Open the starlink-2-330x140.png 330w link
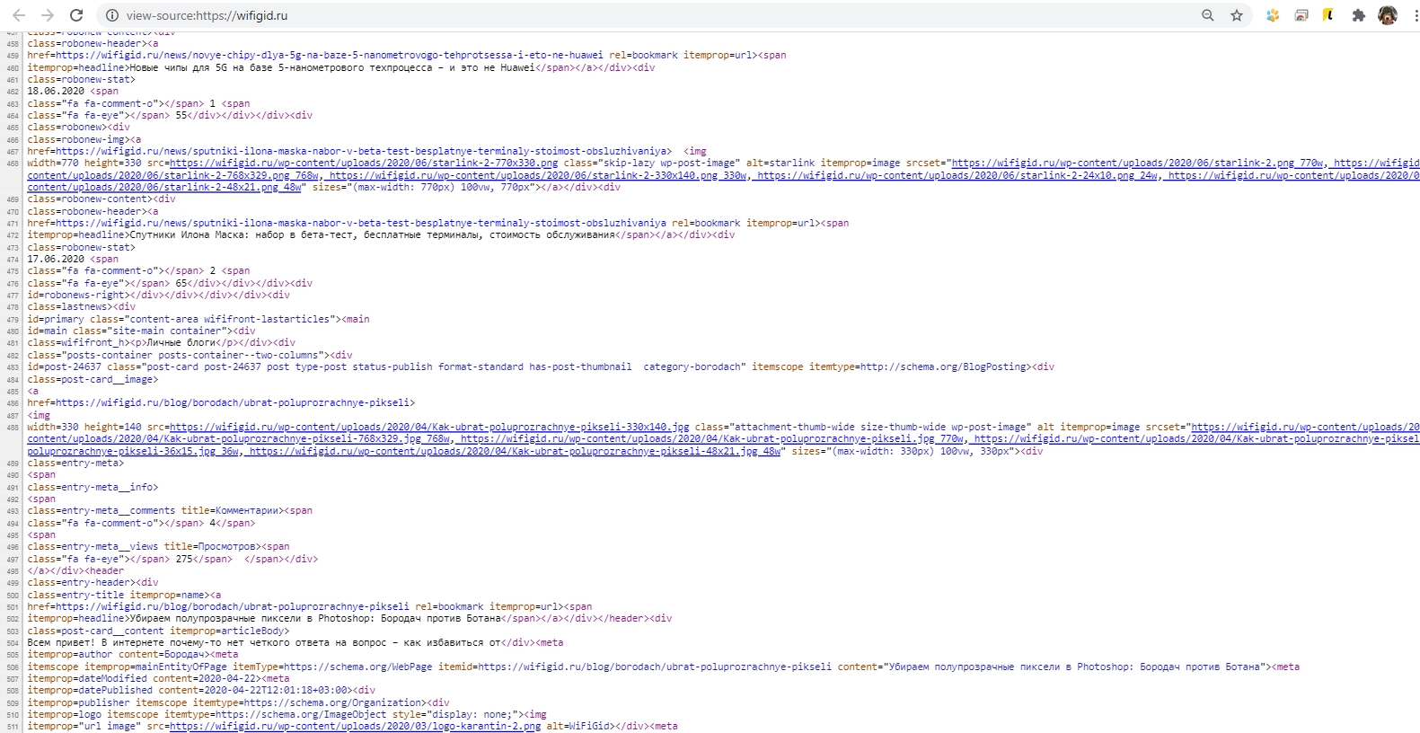1420x733 pixels. pos(537,175)
